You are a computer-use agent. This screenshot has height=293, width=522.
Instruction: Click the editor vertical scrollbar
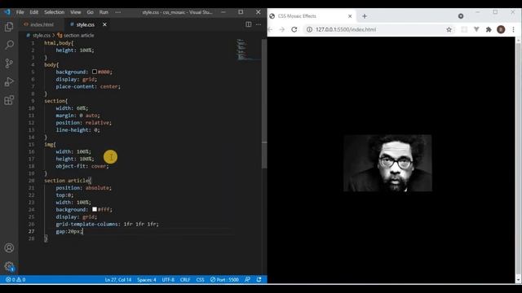[264, 103]
